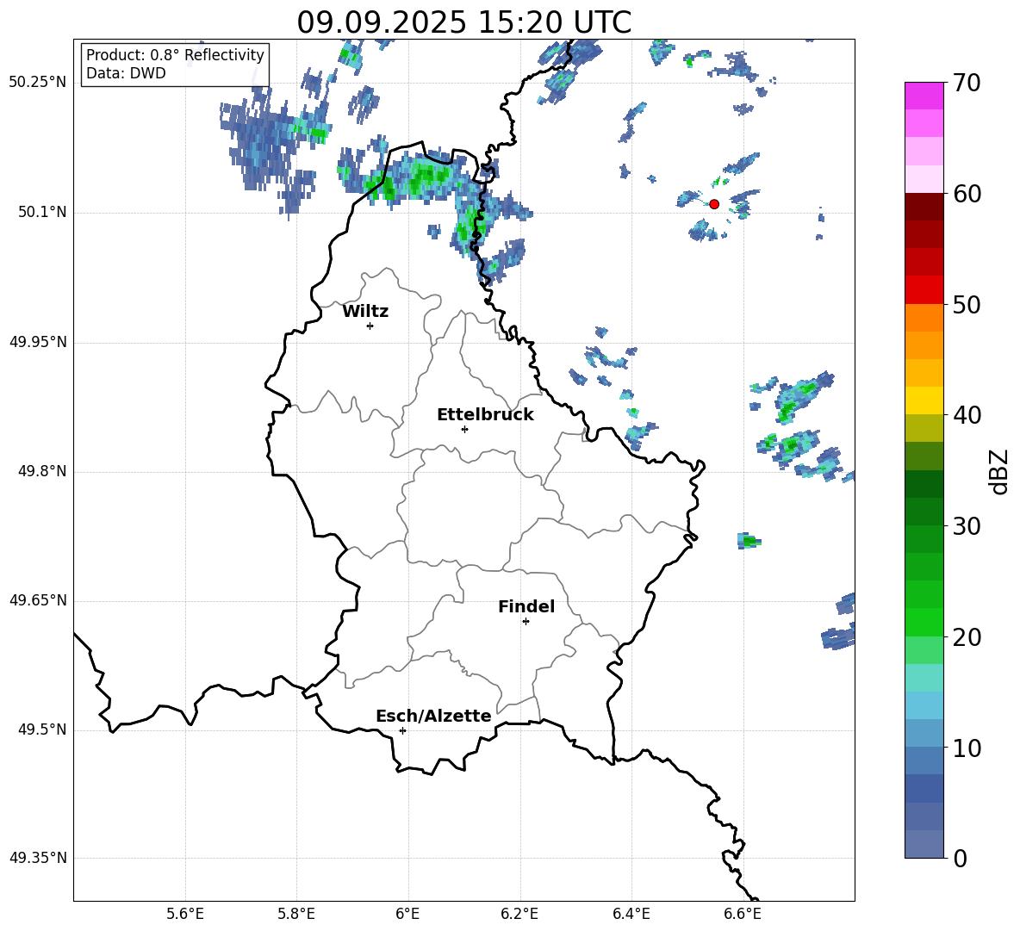Click the Ettelbruck station marker cross
This screenshot has width=1020, height=931.
(x=464, y=429)
